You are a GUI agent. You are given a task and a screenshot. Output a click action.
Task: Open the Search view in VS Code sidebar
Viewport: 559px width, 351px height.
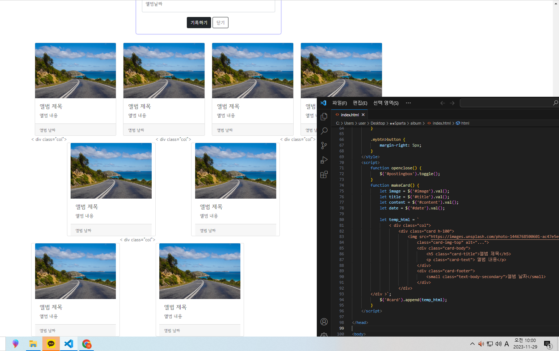[324, 131]
